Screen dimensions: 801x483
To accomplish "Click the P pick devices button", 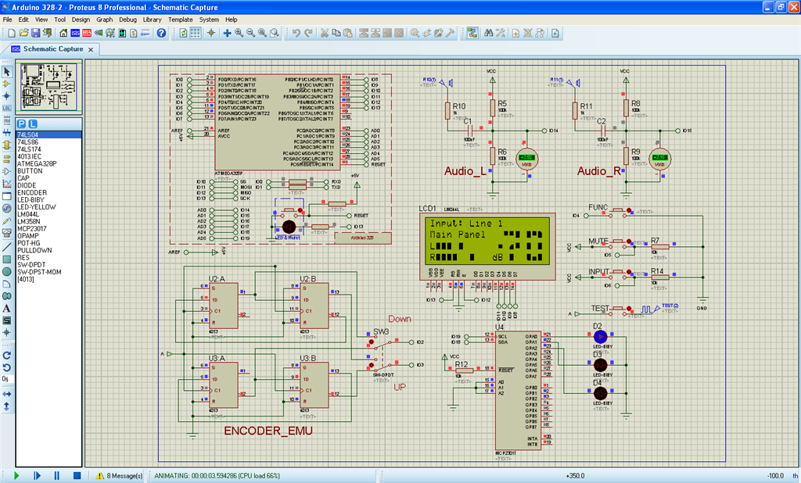I will click(x=21, y=124).
